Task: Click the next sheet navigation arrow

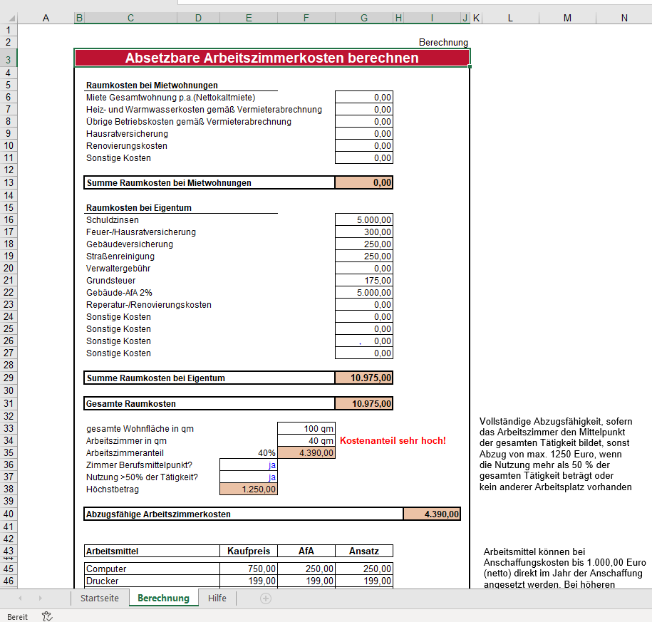Action: [x=40, y=598]
